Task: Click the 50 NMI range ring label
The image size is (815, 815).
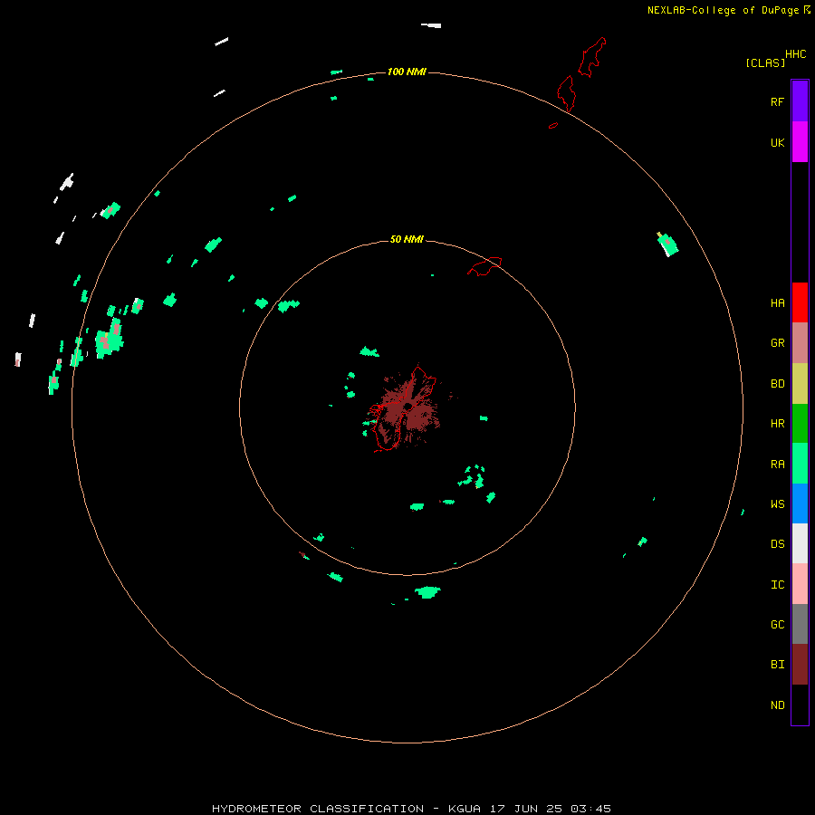Action: [x=407, y=240]
